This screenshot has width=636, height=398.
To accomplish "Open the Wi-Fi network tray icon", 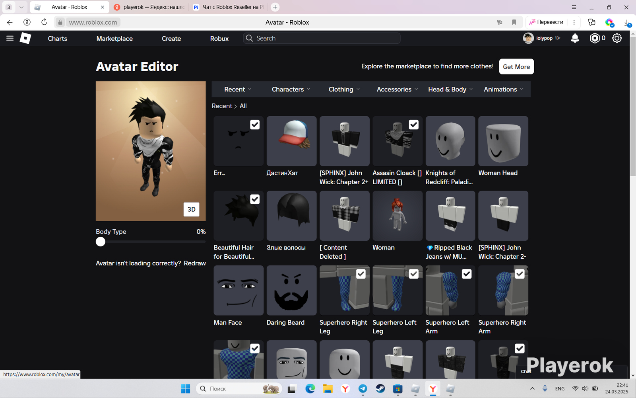I will coord(575,388).
